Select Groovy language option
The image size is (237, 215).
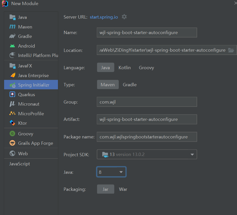[146, 68]
